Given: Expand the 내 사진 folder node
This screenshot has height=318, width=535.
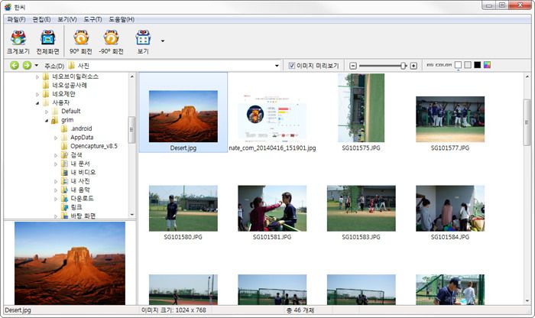Looking at the screenshot, I should 56,181.
